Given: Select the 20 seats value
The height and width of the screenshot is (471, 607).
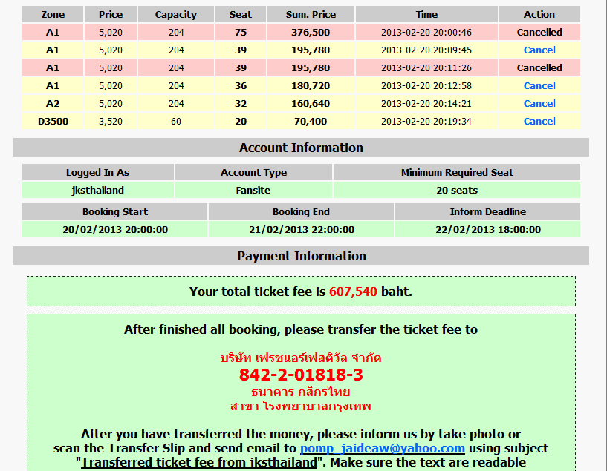Looking at the screenshot, I should click(457, 190).
